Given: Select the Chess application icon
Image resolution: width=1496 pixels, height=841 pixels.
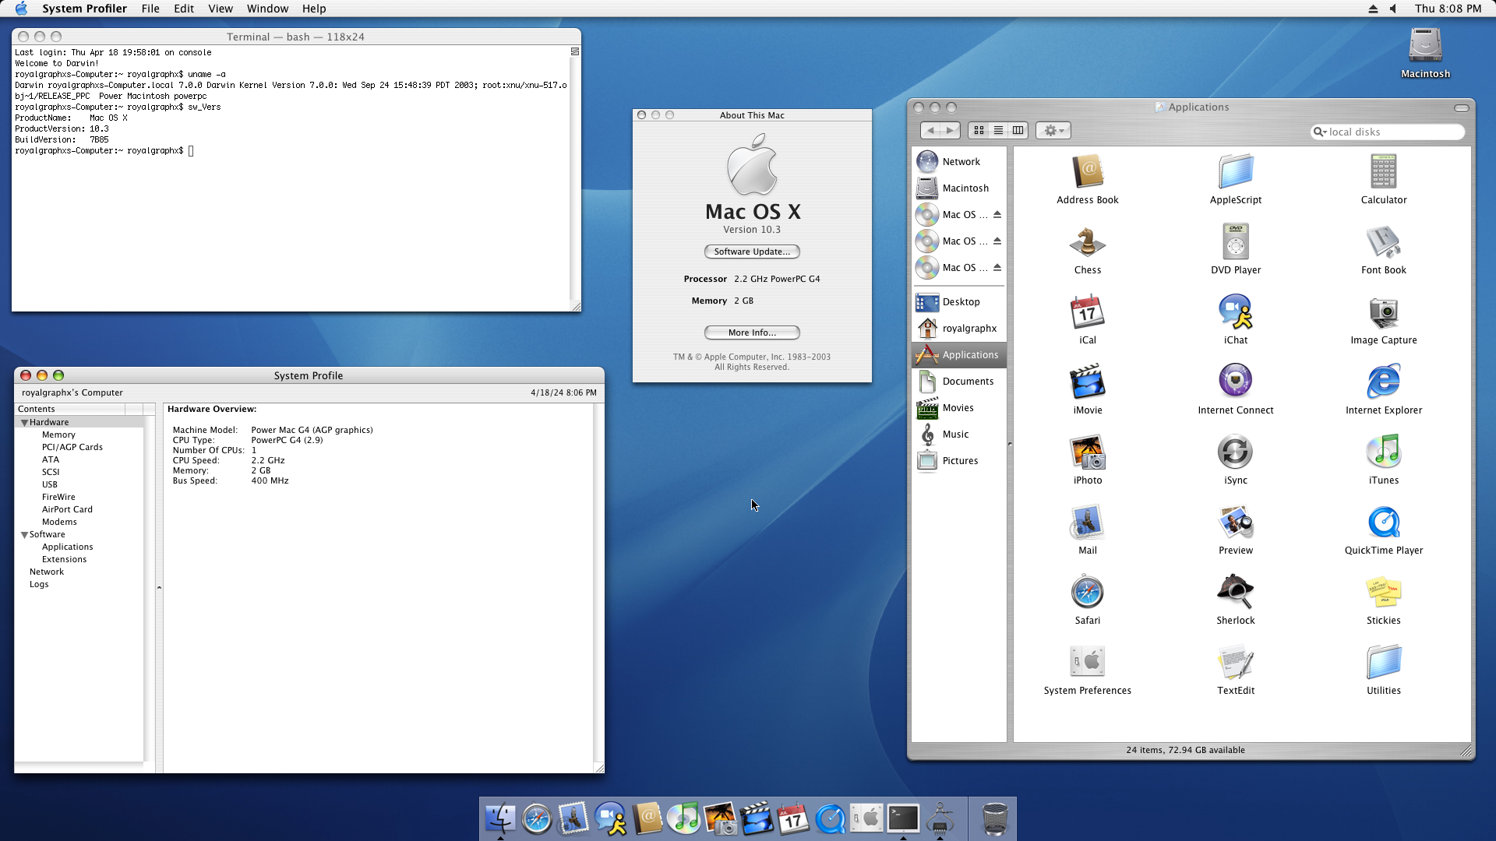Looking at the screenshot, I should click(x=1088, y=242).
